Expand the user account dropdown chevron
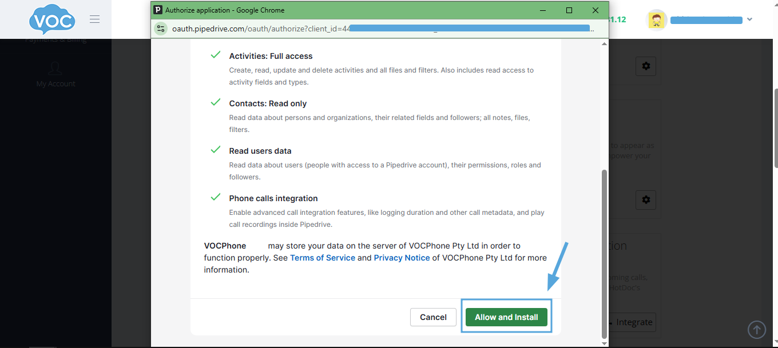778x348 pixels. point(749,19)
